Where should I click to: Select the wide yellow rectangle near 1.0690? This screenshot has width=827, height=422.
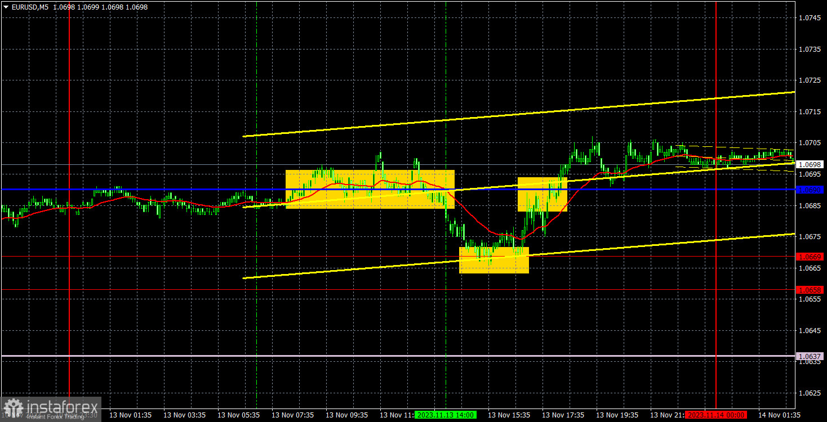370,189
